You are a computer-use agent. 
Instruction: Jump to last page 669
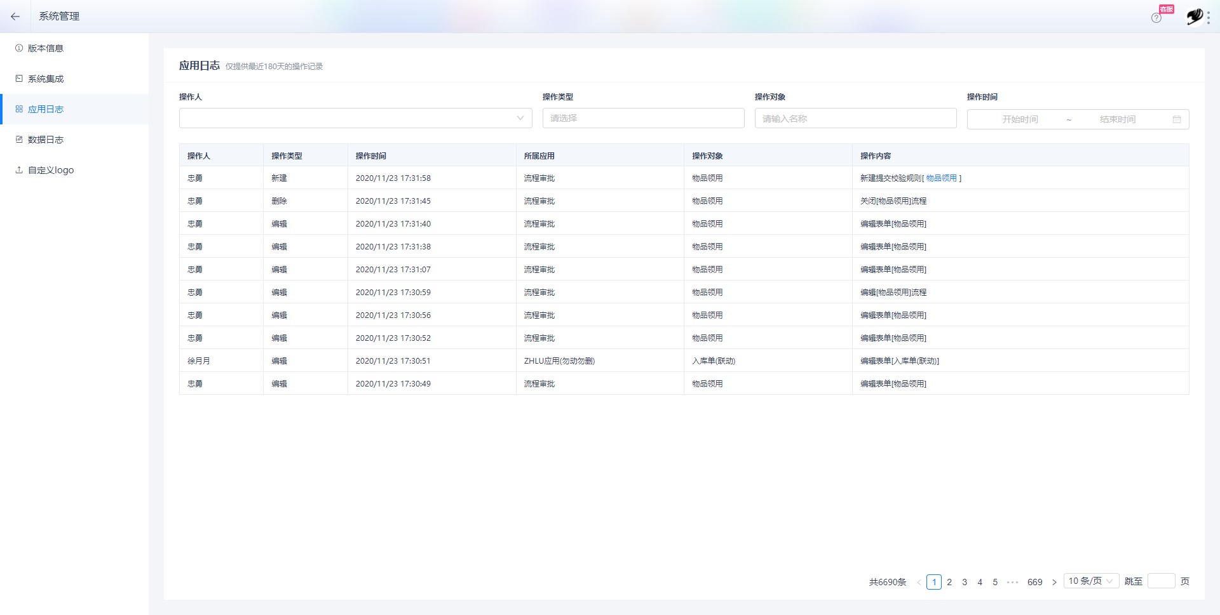[x=1035, y=582]
